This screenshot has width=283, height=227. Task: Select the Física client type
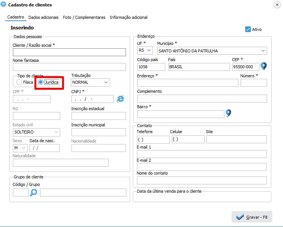pos(19,82)
